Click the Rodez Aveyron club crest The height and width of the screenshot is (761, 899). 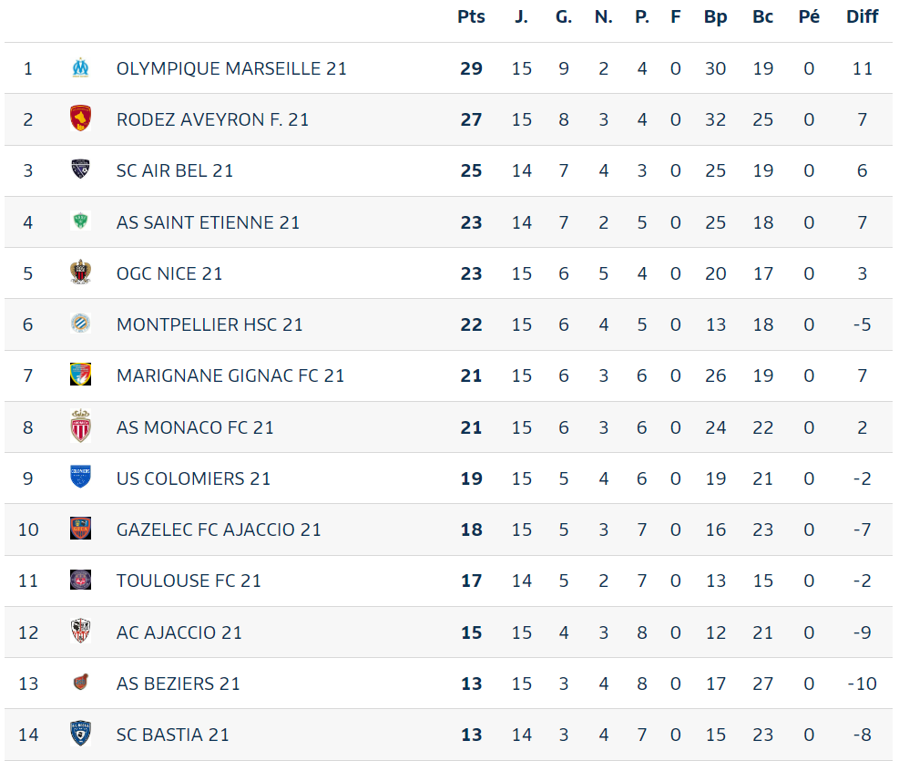81,118
